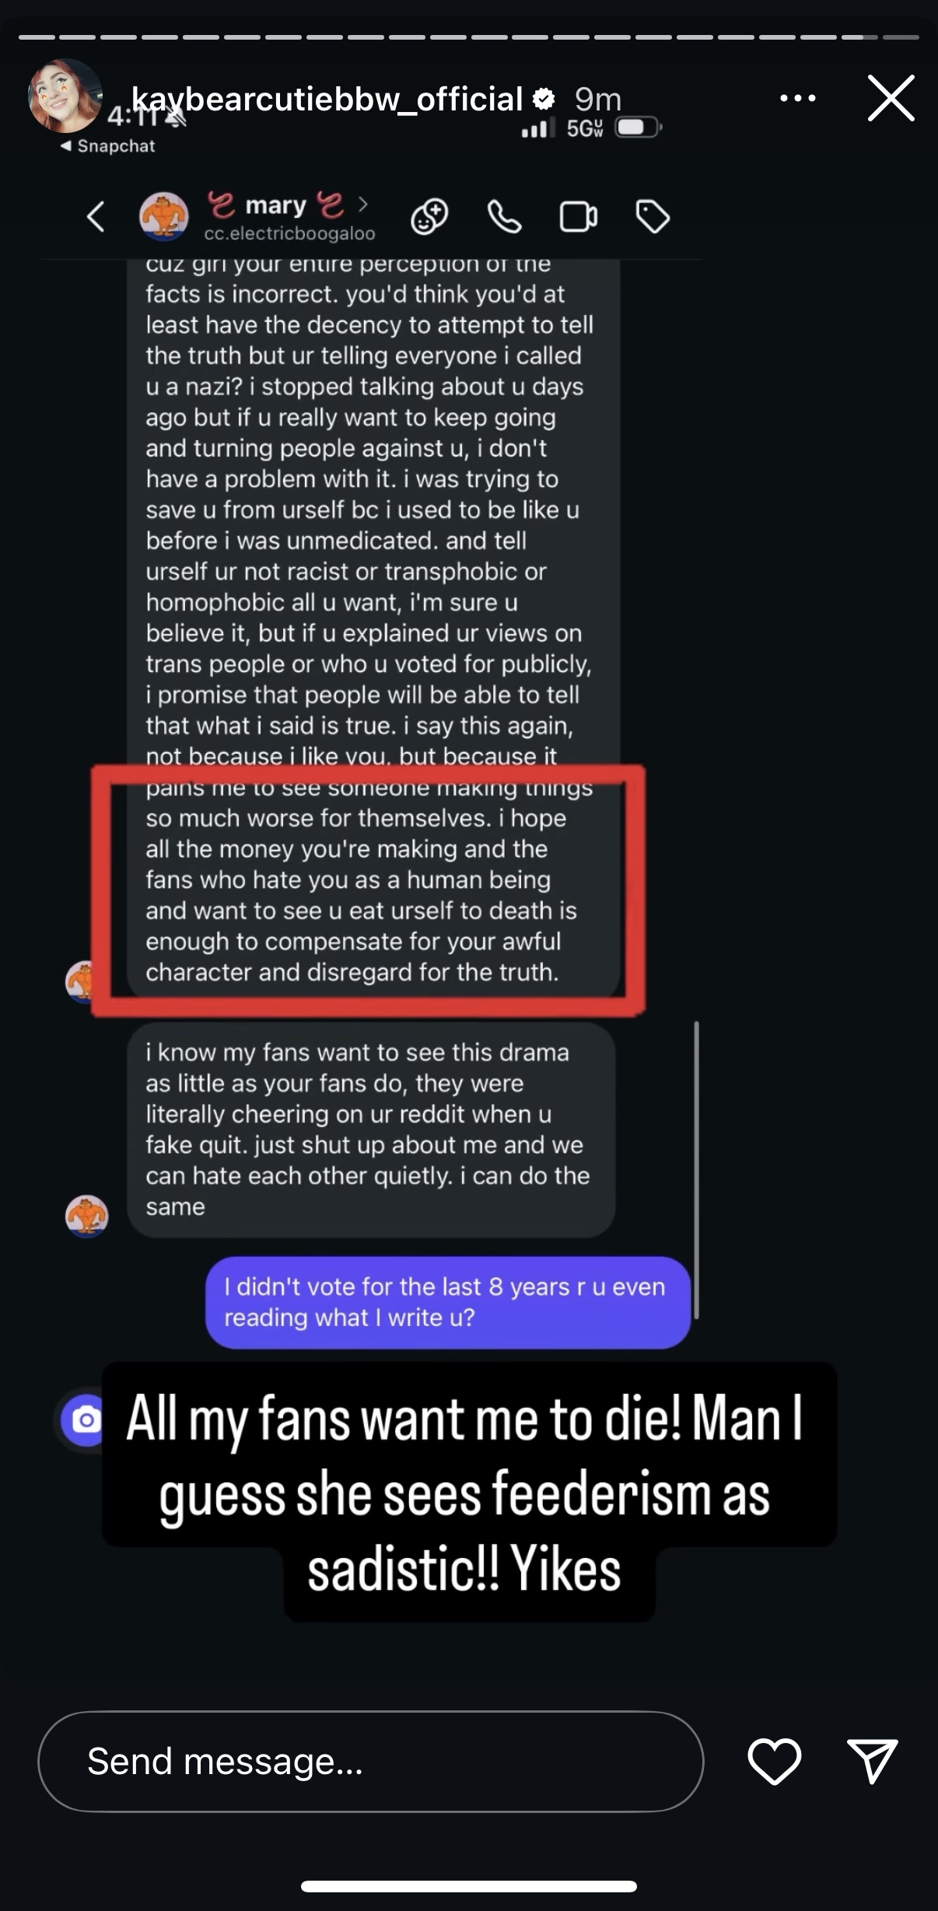Tap the tag label icon in header

point(653,216)
